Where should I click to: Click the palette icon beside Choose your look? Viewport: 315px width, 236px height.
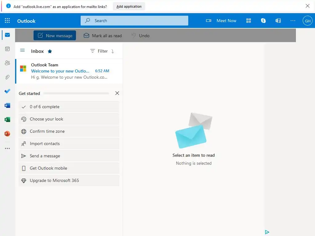point(24,119)
